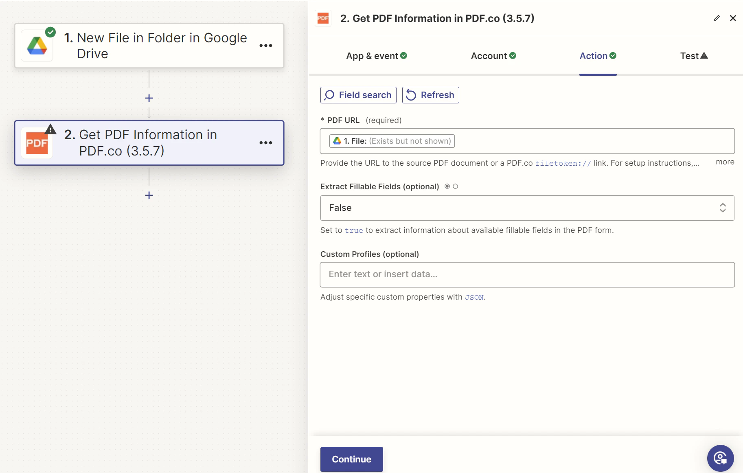743x473 pixels.
Task: Click the panel title 'Get PDF Information in PDF.co'
Action: pos(437,18)
